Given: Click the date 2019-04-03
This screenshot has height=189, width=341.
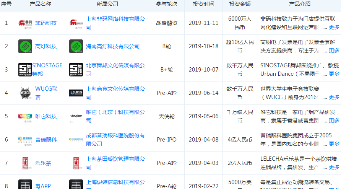Looking at the screenshot, I should (x=203, y=163).
